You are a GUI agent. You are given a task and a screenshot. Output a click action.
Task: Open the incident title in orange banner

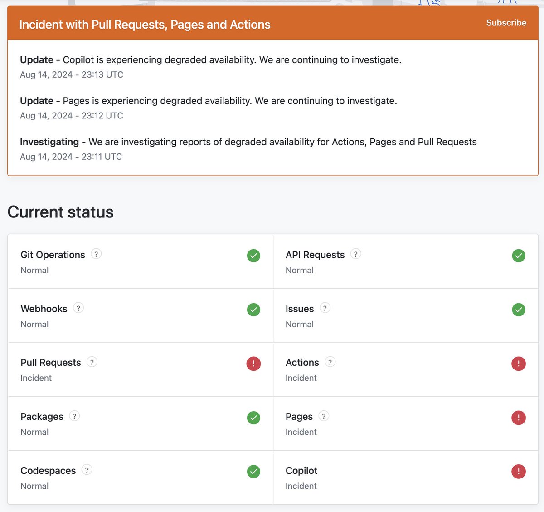point(145,25)
